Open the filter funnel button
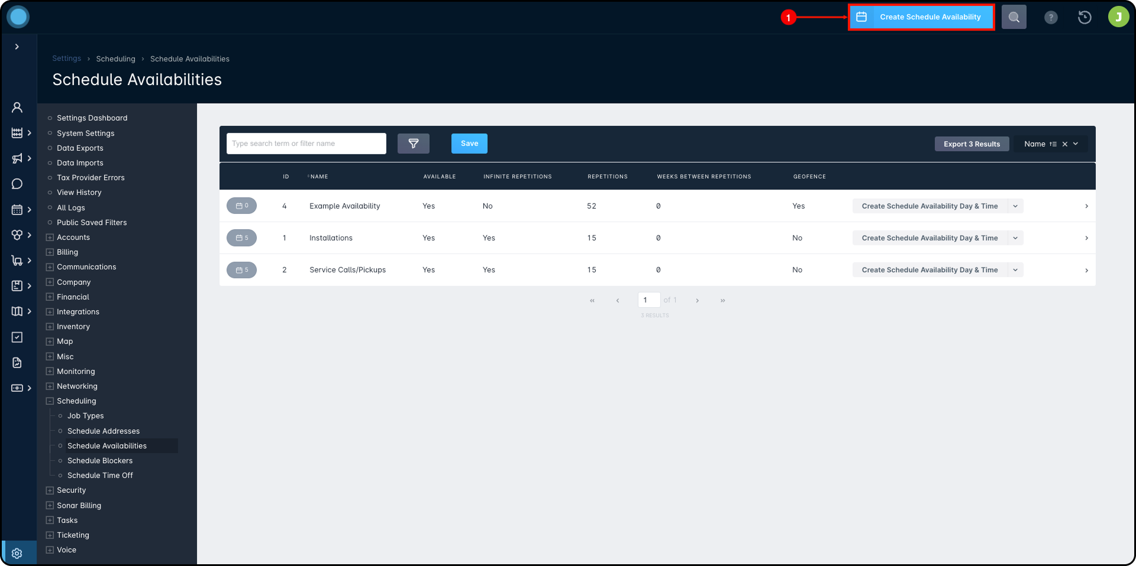1136x566 pixels. [414, 144]
